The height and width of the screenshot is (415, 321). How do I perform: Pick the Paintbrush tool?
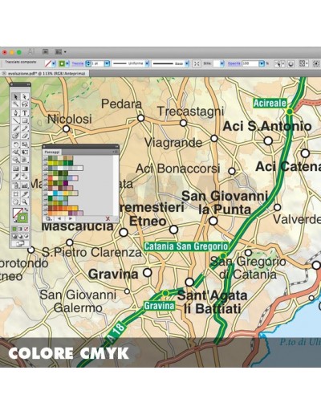coord(16,128)
